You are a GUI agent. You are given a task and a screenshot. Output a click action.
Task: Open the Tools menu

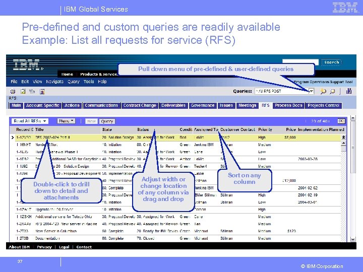89,82
